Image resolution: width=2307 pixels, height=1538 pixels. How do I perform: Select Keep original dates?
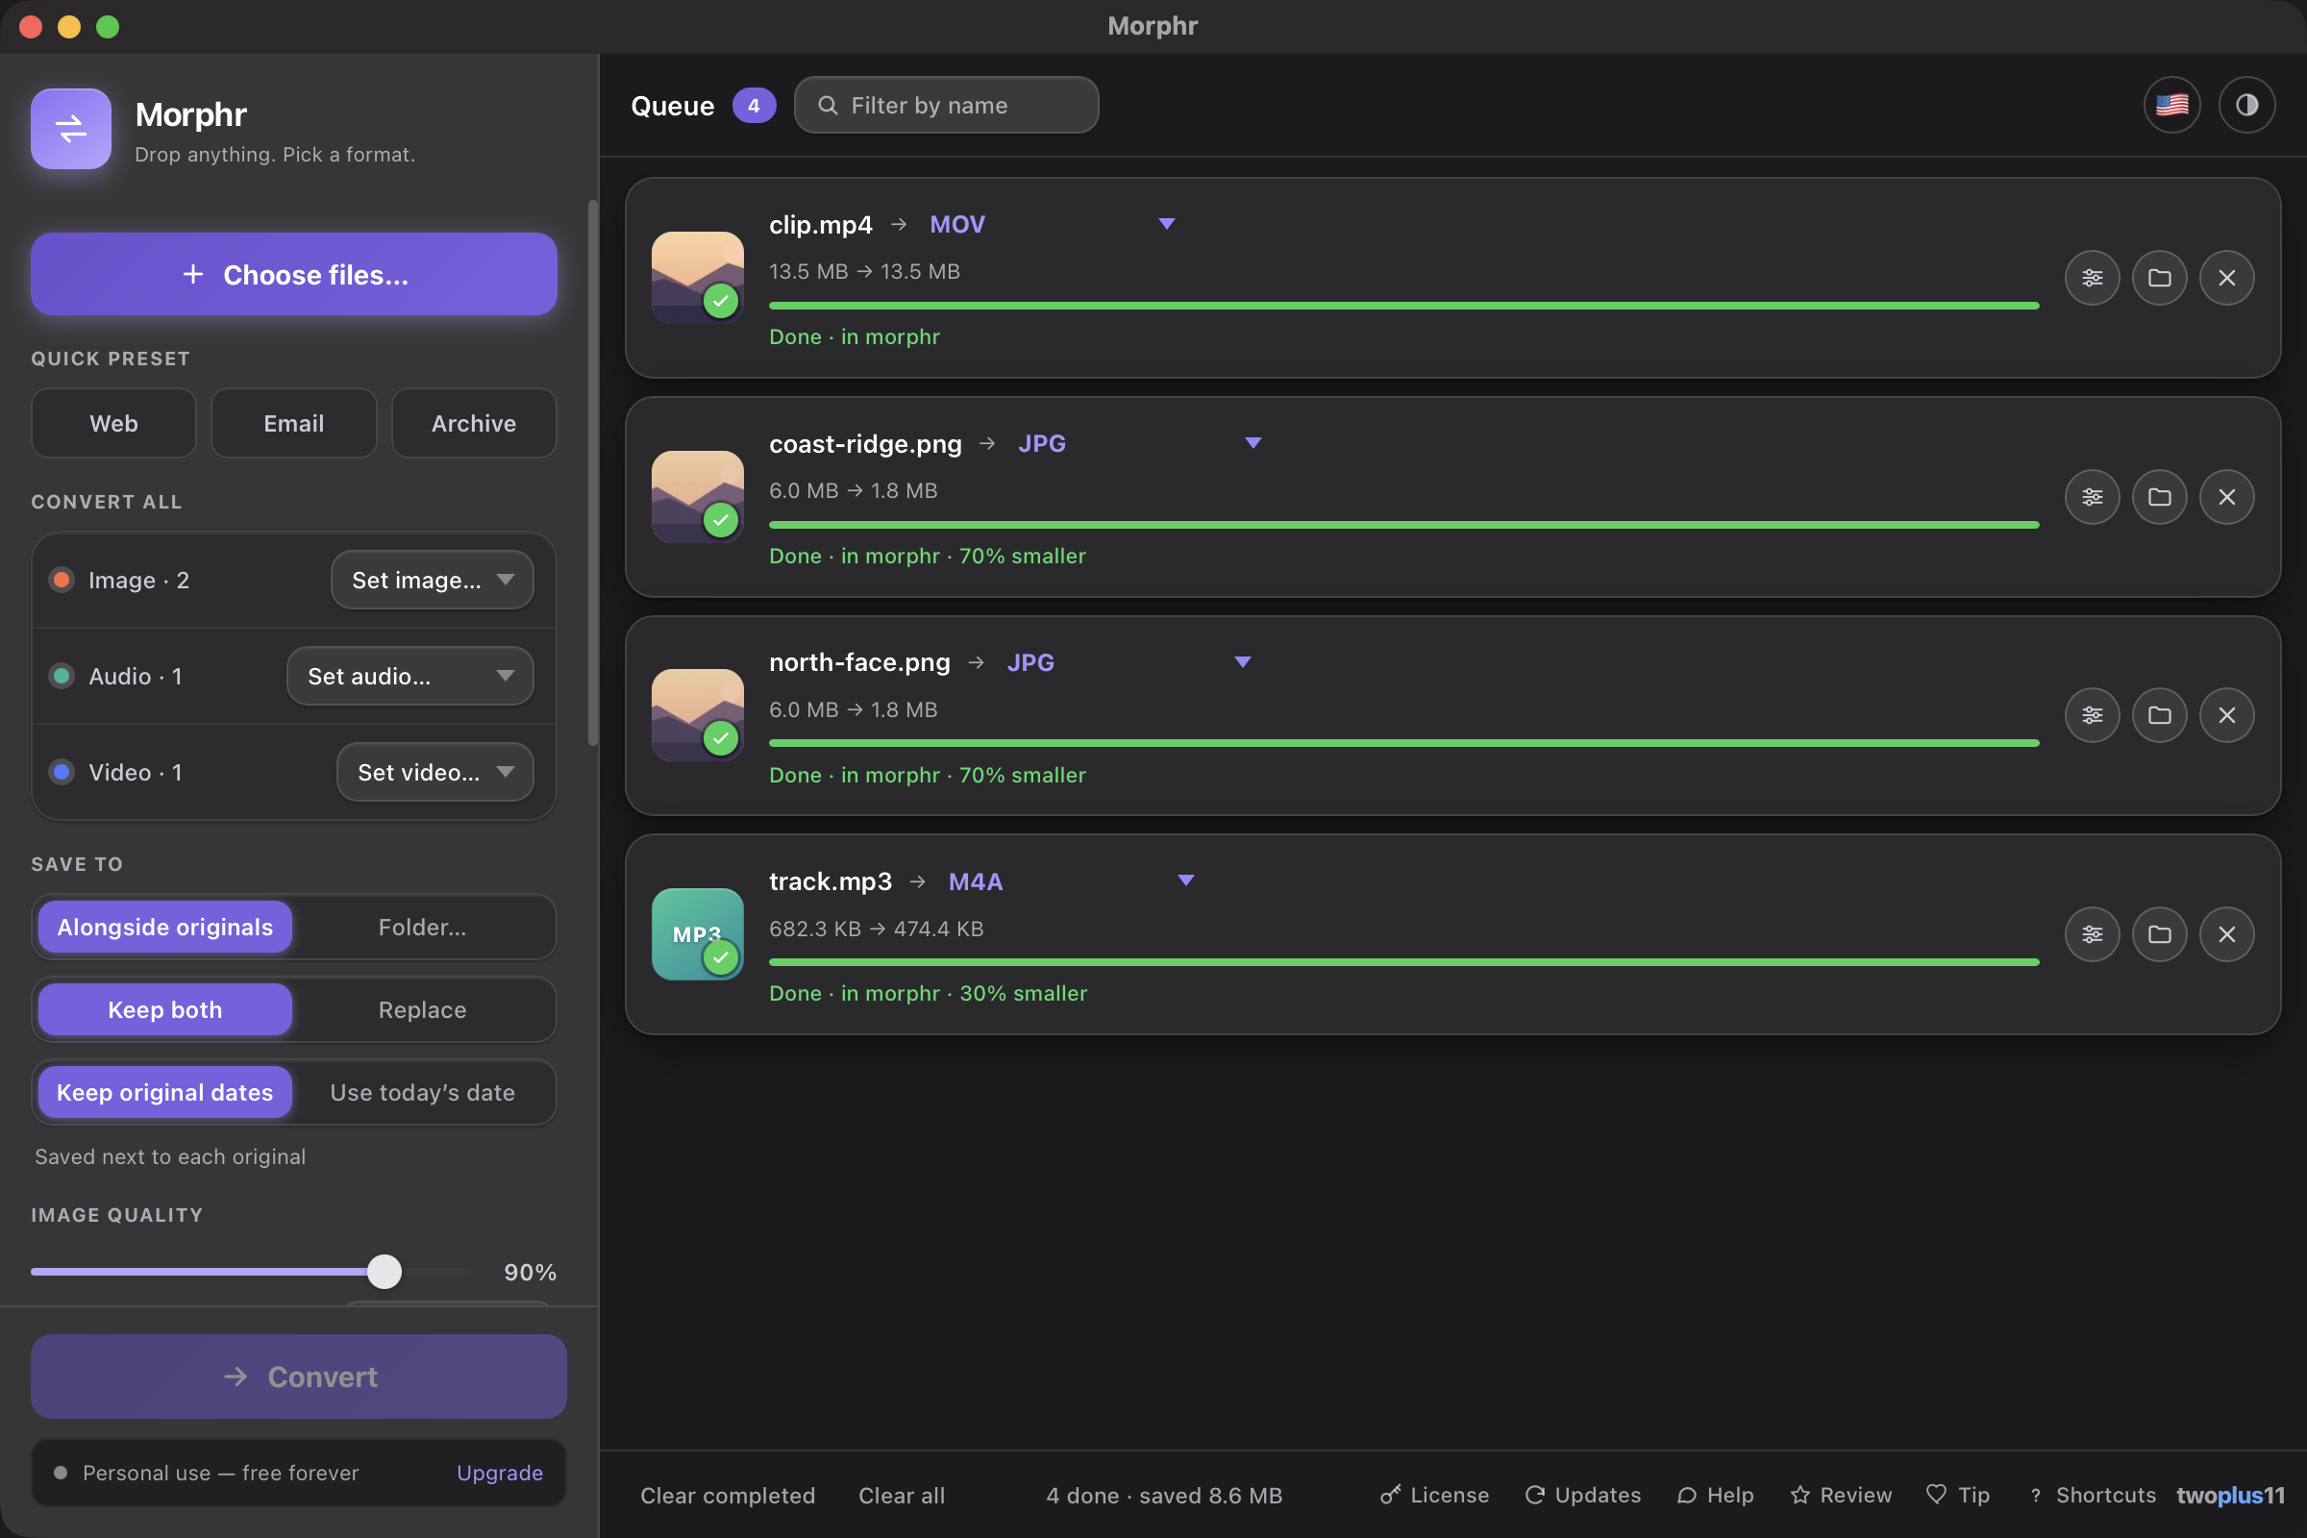tap(164, 1092)
